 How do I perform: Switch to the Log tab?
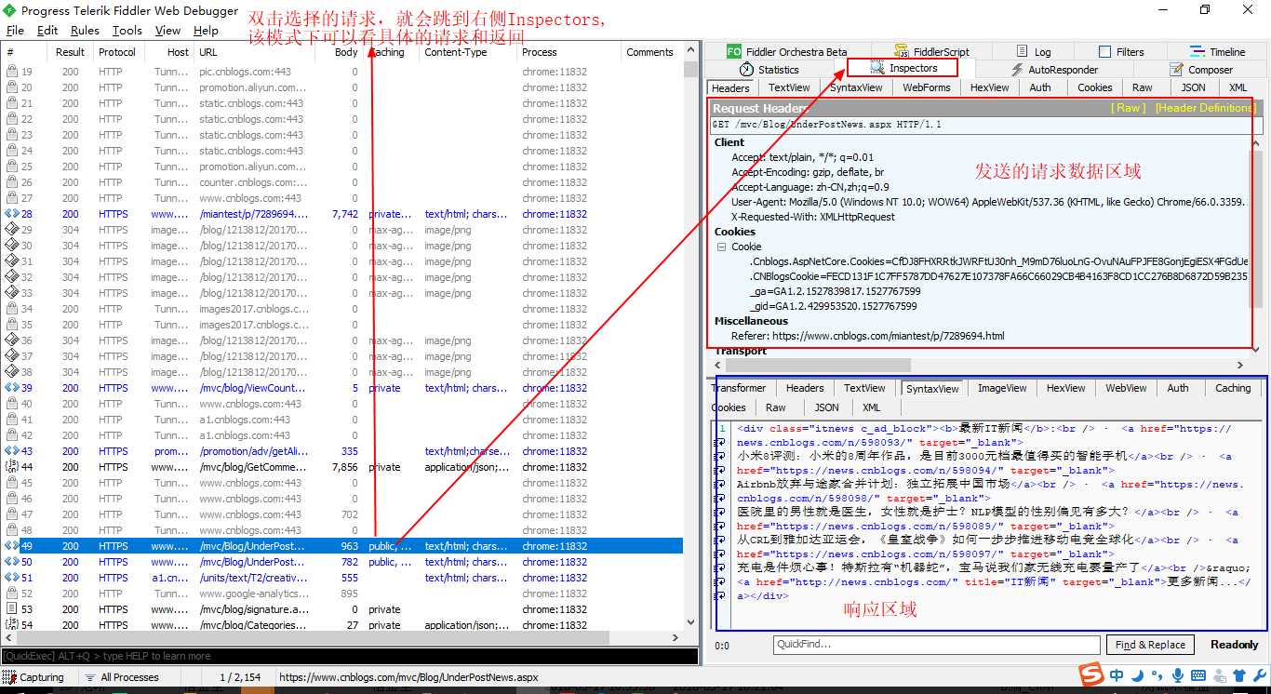1034,51
